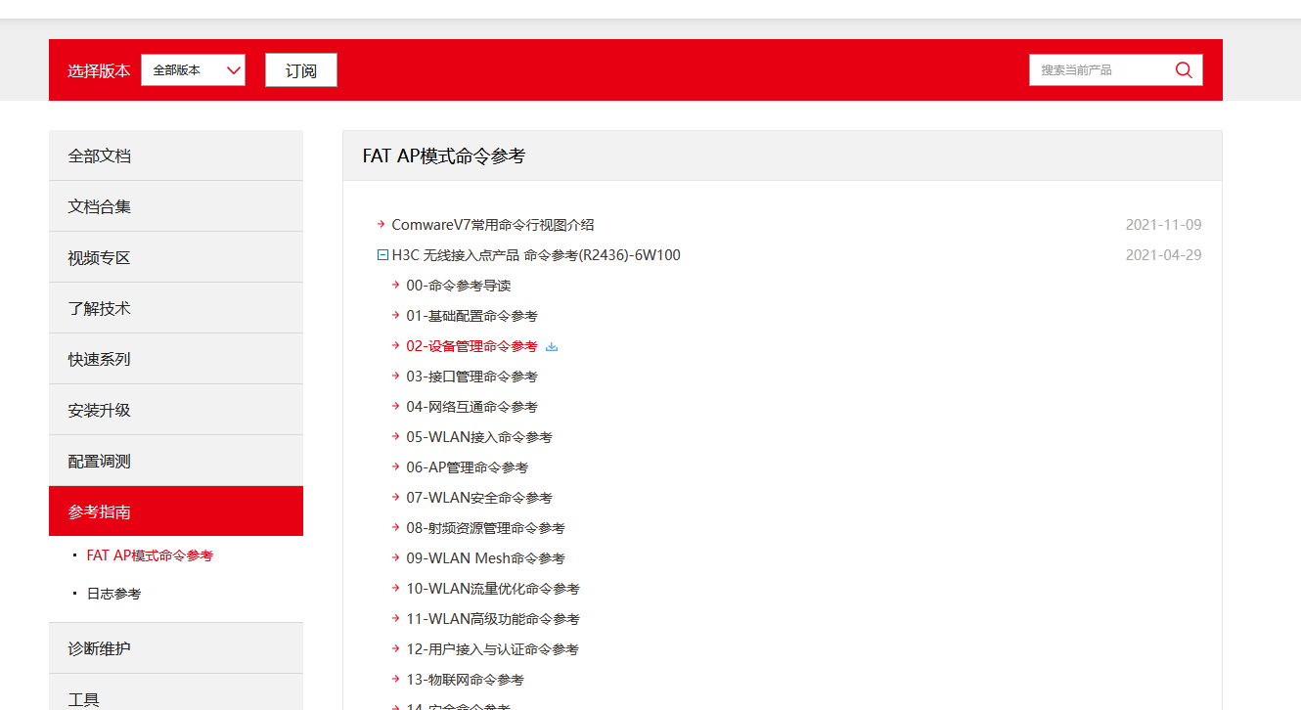The image size is (1301, 710).
Task: Open the 全部版本 version dropdown
Action: (193, 70)
